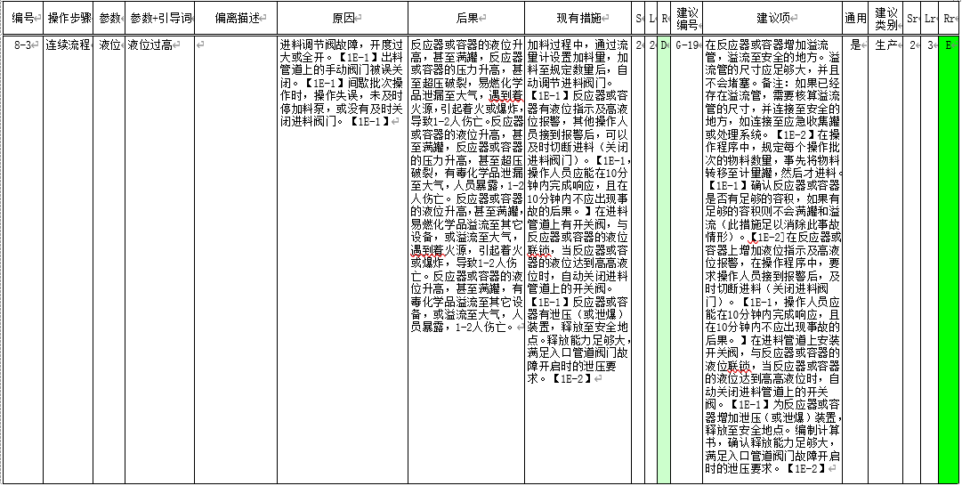The height and width of the screenshot is (494, 962).
Task: Select the 建议项 column header
Action: coord(772,19)
